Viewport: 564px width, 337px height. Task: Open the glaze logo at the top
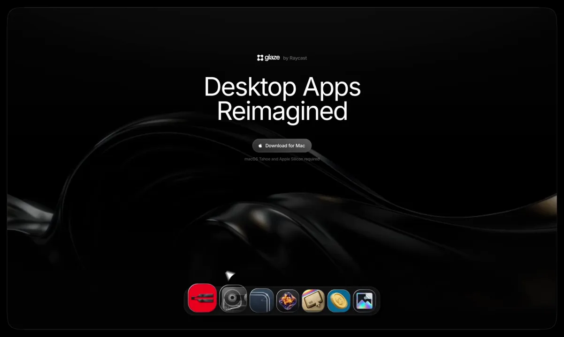pyautogui.click(x=268, y=58)
